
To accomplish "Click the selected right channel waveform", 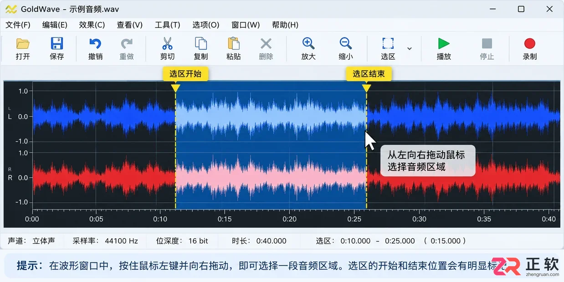I will (271, 178).
